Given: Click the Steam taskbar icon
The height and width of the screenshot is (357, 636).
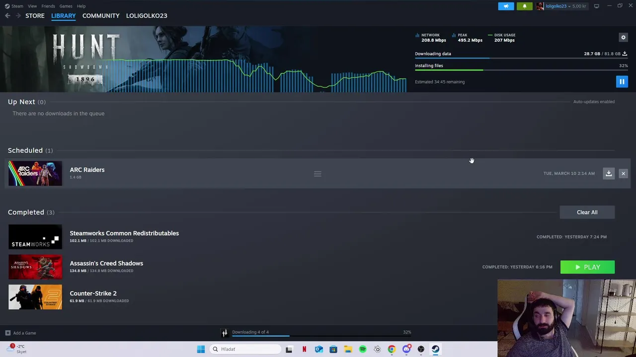Looking at the screenshot, I should pos(435,349).
